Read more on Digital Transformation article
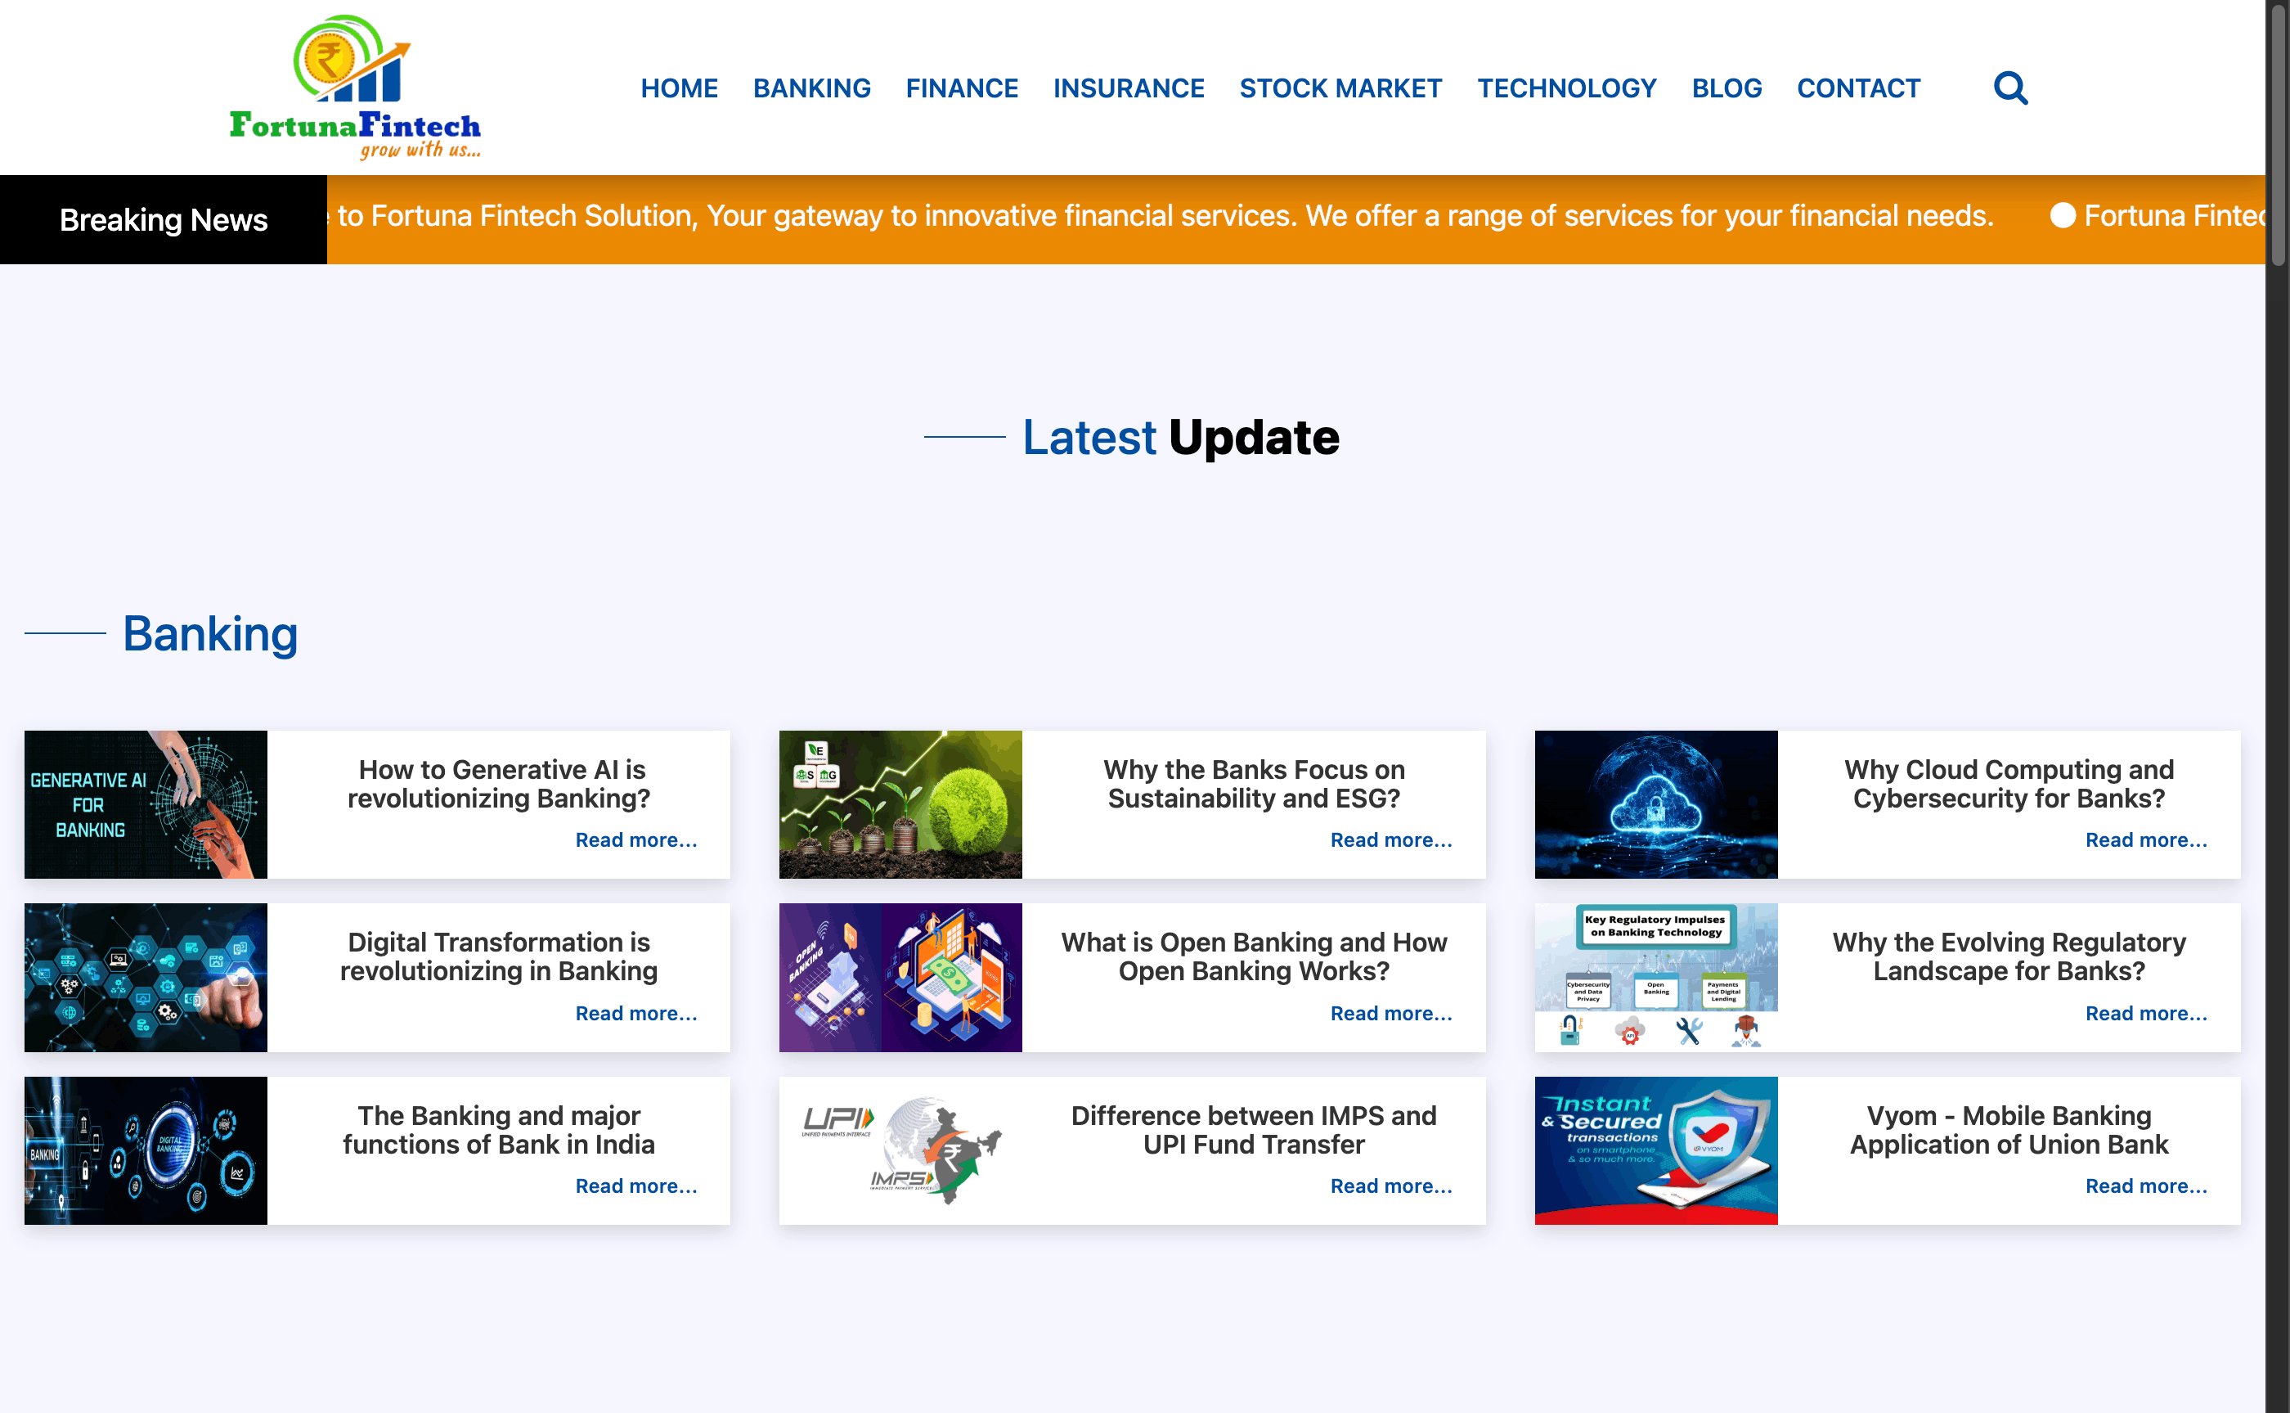 636,1013
